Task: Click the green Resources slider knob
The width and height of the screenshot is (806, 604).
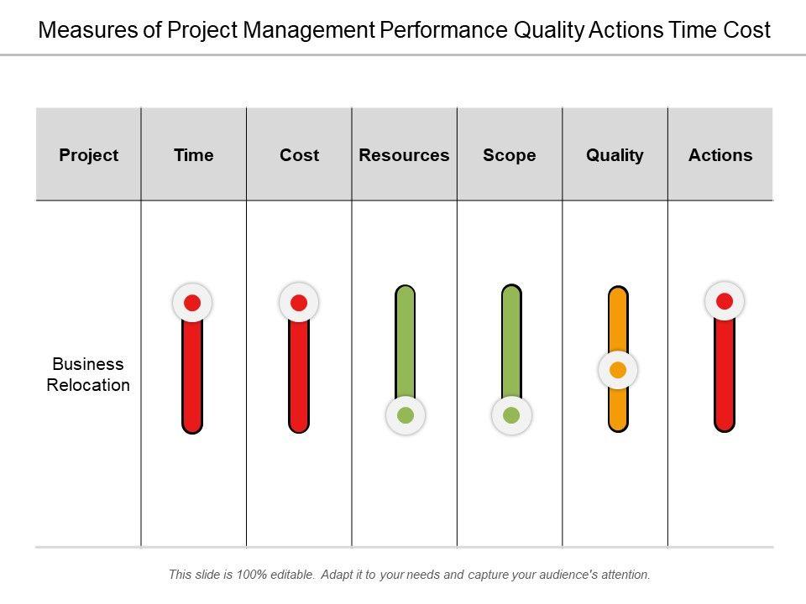Action: pos(406,414)
